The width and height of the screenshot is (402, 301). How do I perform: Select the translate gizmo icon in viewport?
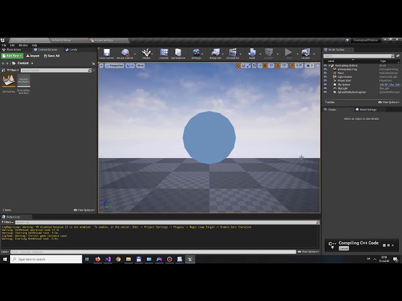pos(239,66)
